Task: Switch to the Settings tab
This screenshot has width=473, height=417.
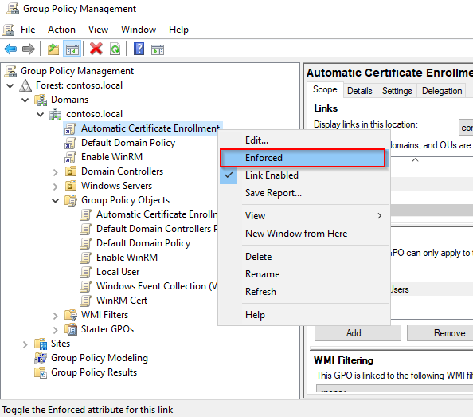Action: tap(397, 91)
